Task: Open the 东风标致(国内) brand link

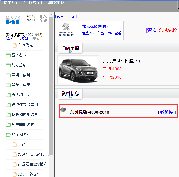Action: click(x=95, y=27)
